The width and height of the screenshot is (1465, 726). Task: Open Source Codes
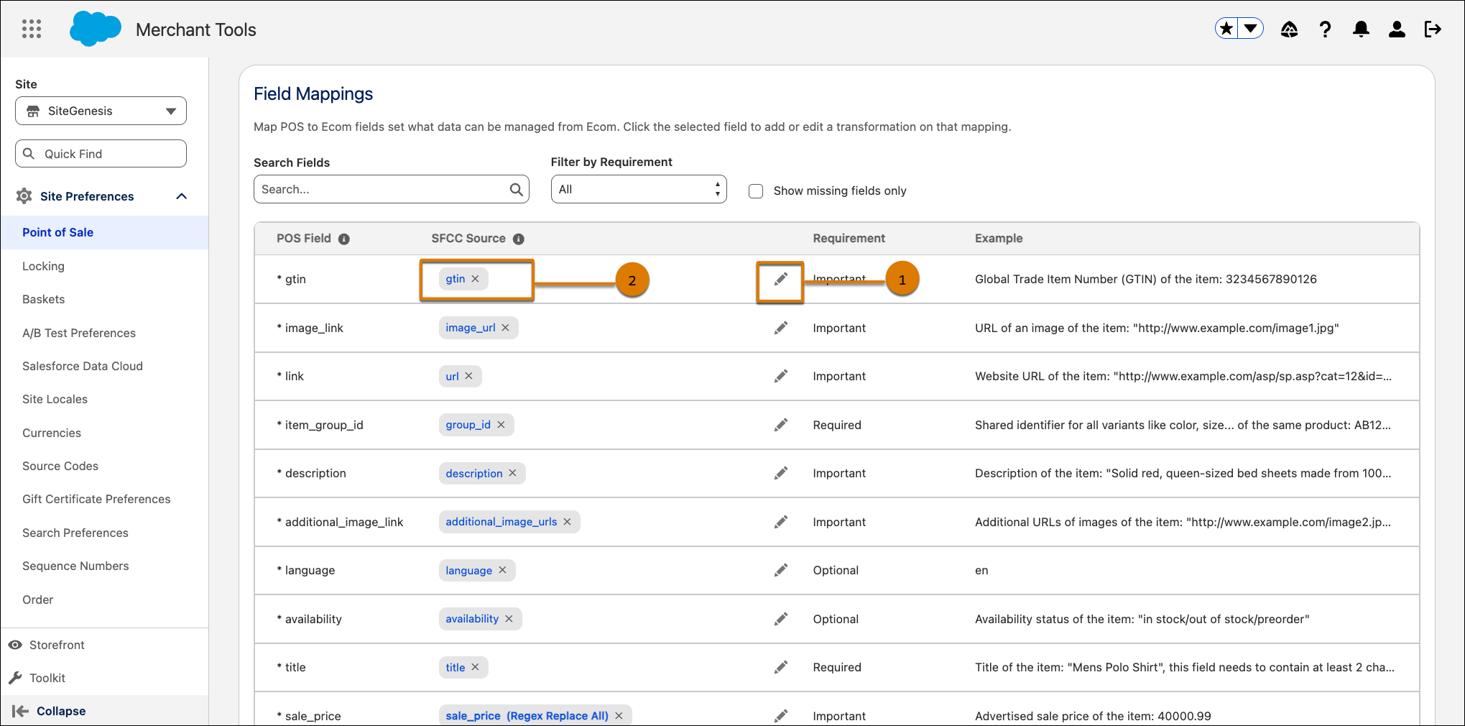(60, 466)
